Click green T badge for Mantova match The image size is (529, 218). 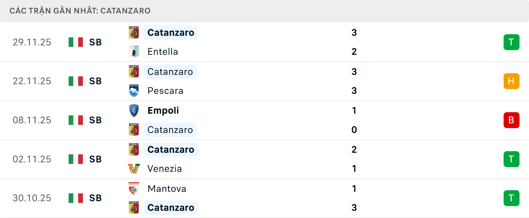511,198
